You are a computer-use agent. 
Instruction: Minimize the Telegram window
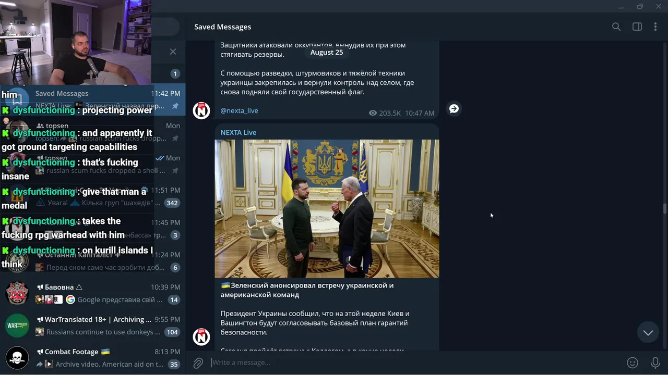tap(621, 7)
